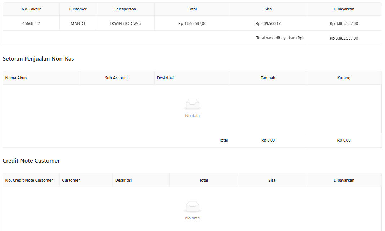Click the Rp 0,00 total under Kurang
The width and height of the screenshot is (385, 231).
click(344, 140)
